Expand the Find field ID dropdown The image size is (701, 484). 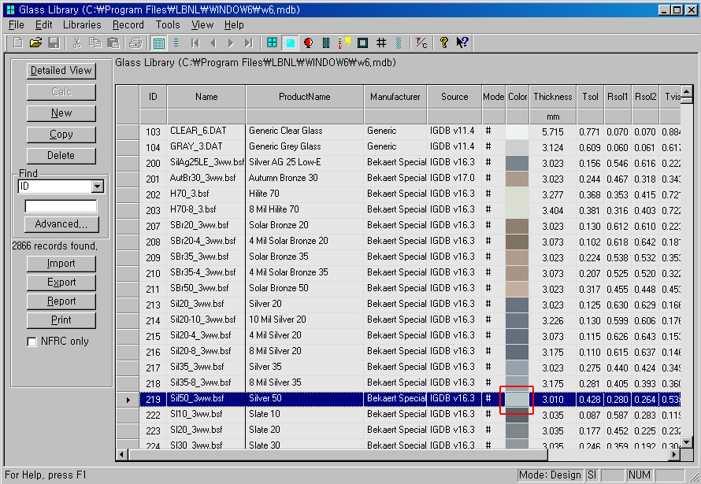click(98, 187)
